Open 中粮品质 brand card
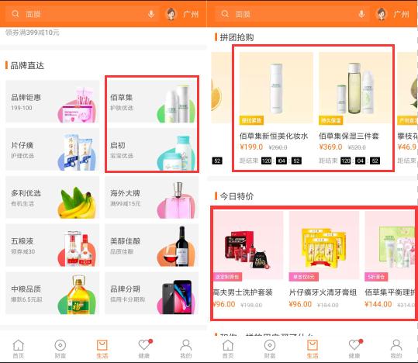The width and height of the screenshot is (418, 363). [53, 293]
